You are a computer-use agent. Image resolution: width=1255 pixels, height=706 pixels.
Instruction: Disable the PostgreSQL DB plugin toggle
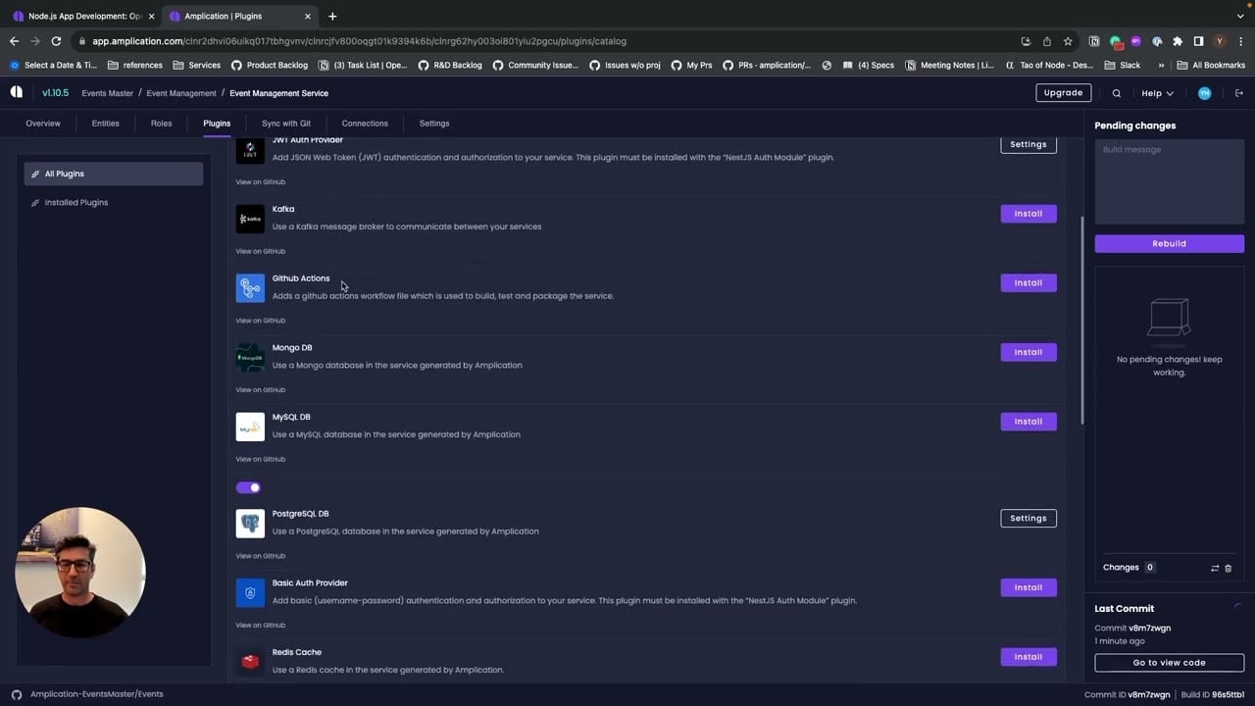coord(248,487)
